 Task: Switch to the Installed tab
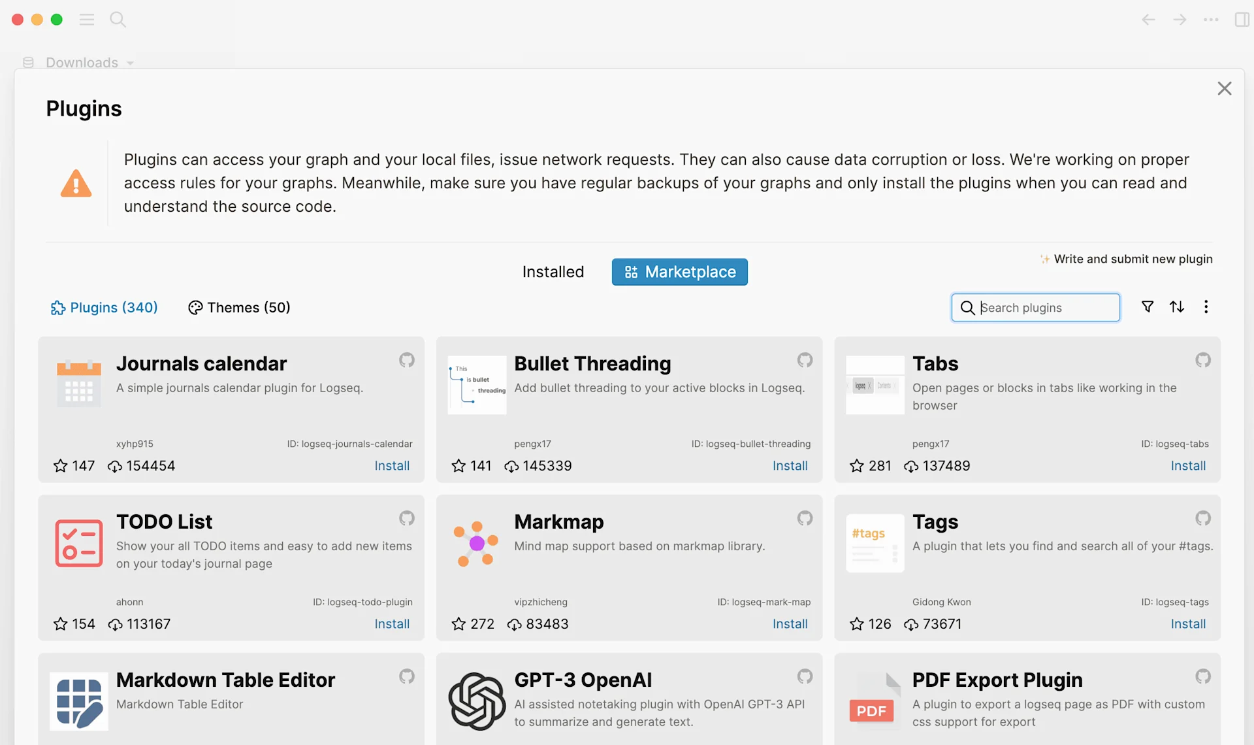[553, 272]
